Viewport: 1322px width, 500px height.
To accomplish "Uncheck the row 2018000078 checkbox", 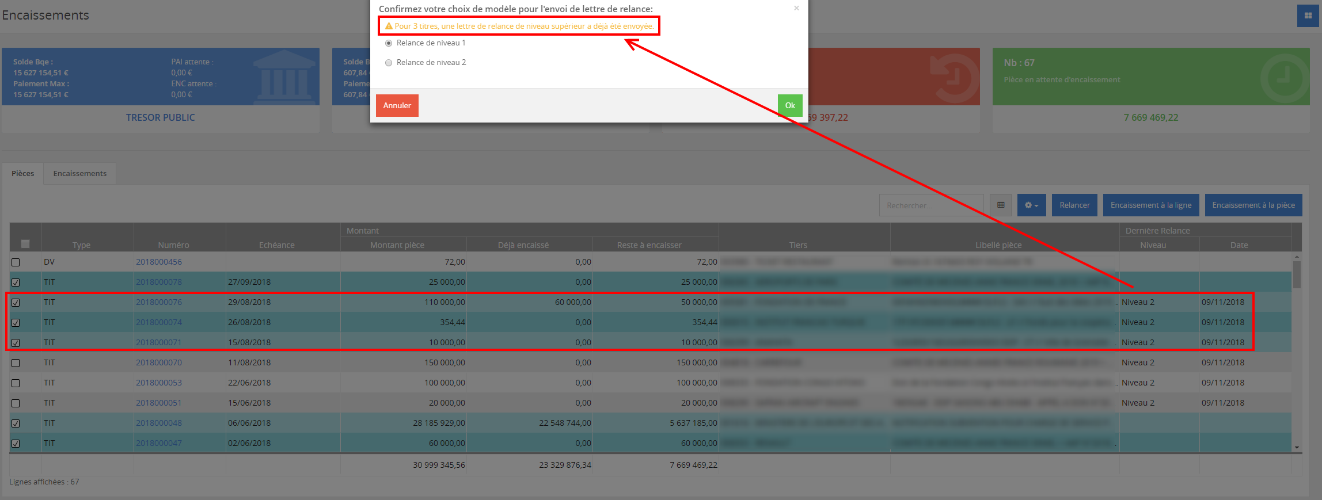I will coord(16,283).
